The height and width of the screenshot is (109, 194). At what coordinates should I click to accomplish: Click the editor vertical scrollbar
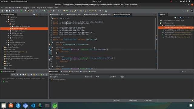(x=156, y=33)
